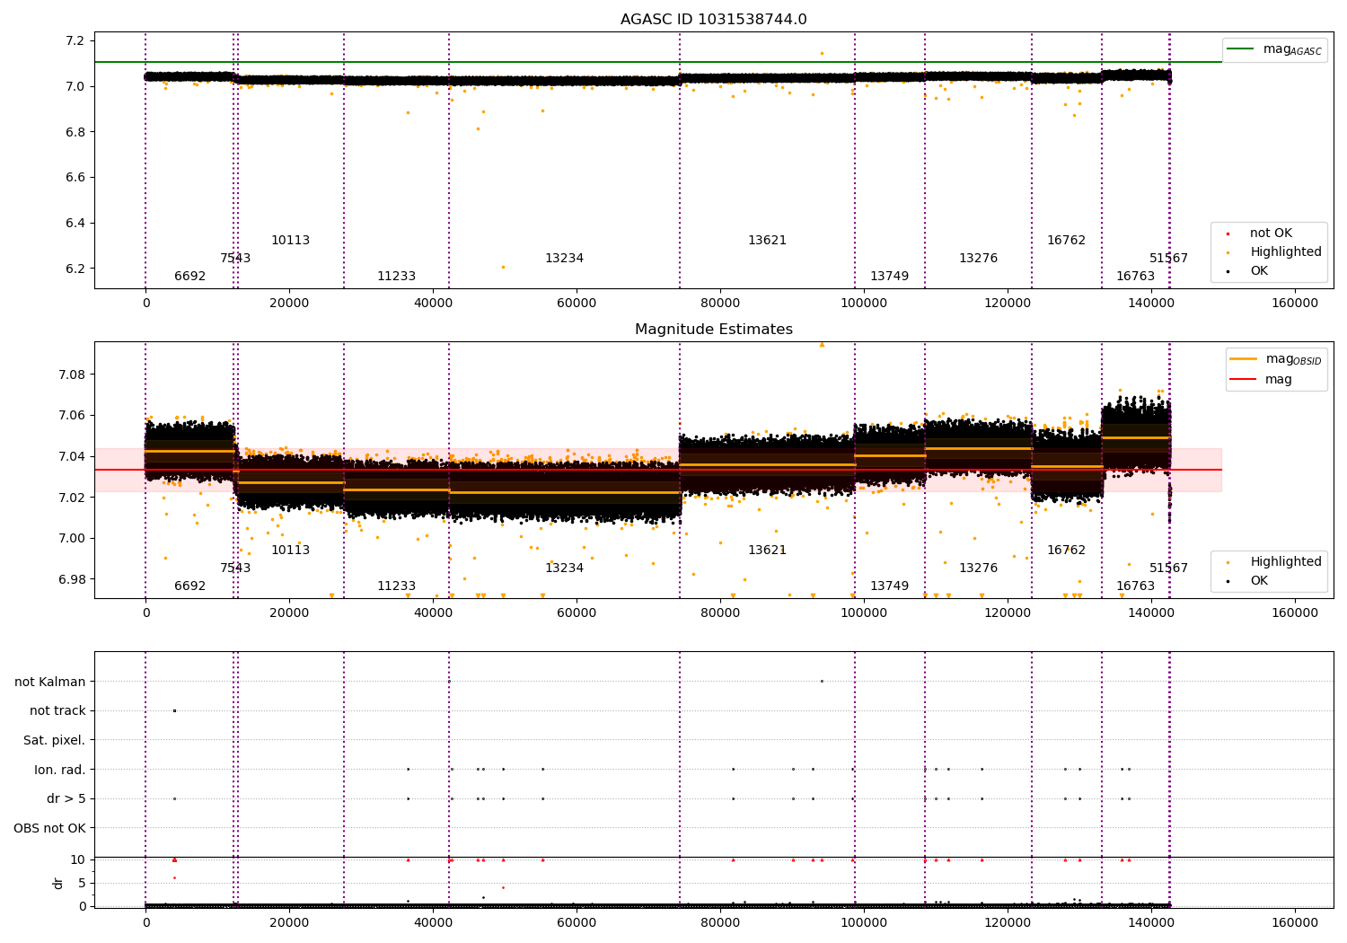
Task: Click OBSID label 13621 in top plot
Action: [768, 241]
